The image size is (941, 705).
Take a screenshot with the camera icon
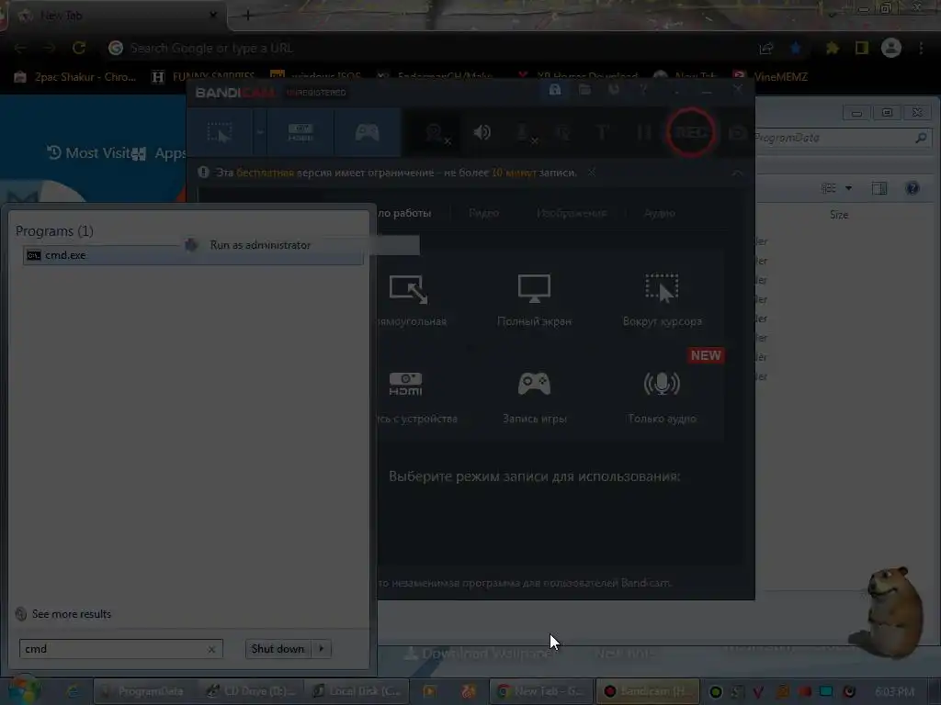[x=737, y=132]
